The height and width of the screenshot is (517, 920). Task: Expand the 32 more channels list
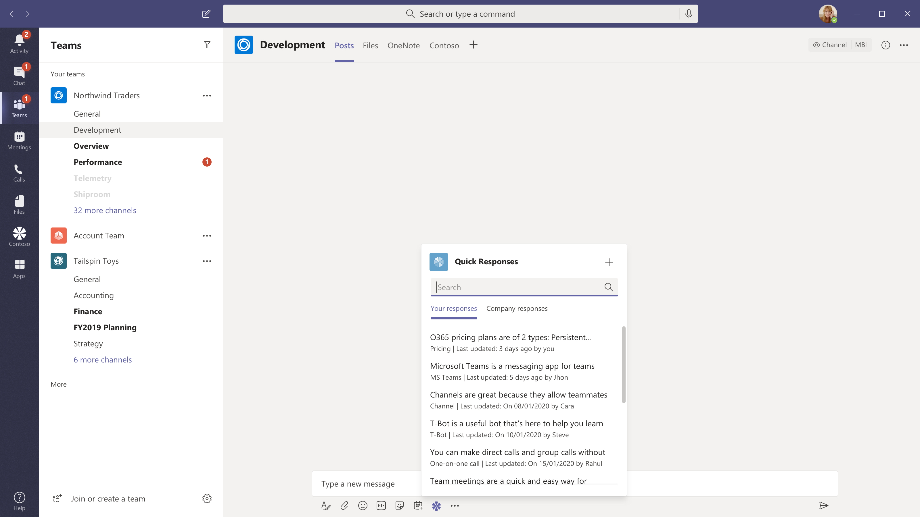(x=105, y=210)
